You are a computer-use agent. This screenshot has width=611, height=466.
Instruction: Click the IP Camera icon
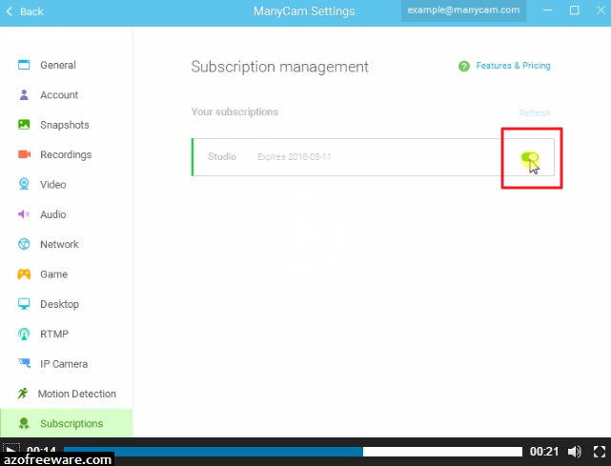coord(25,363)
